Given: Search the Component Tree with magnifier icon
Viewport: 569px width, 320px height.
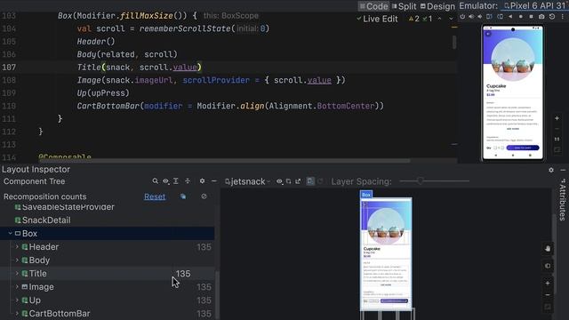Looking at the screenshot, I should point(155,181).
